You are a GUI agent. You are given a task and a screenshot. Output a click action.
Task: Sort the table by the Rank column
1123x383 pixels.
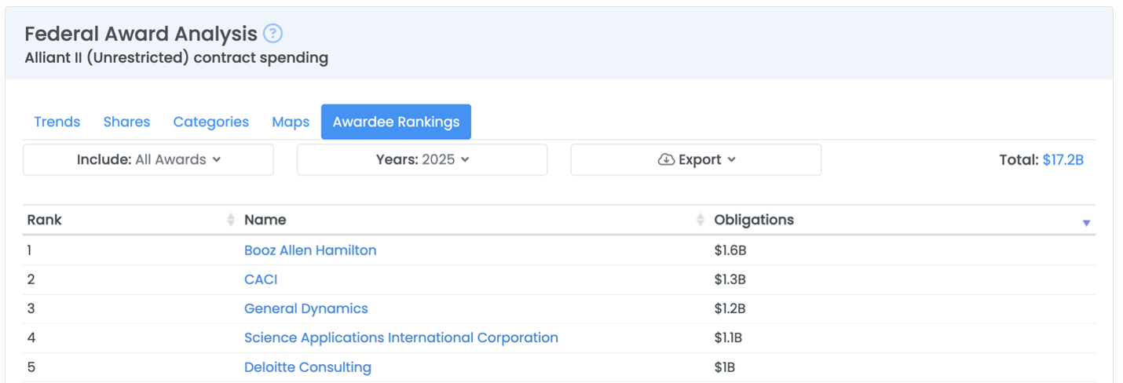231,220
